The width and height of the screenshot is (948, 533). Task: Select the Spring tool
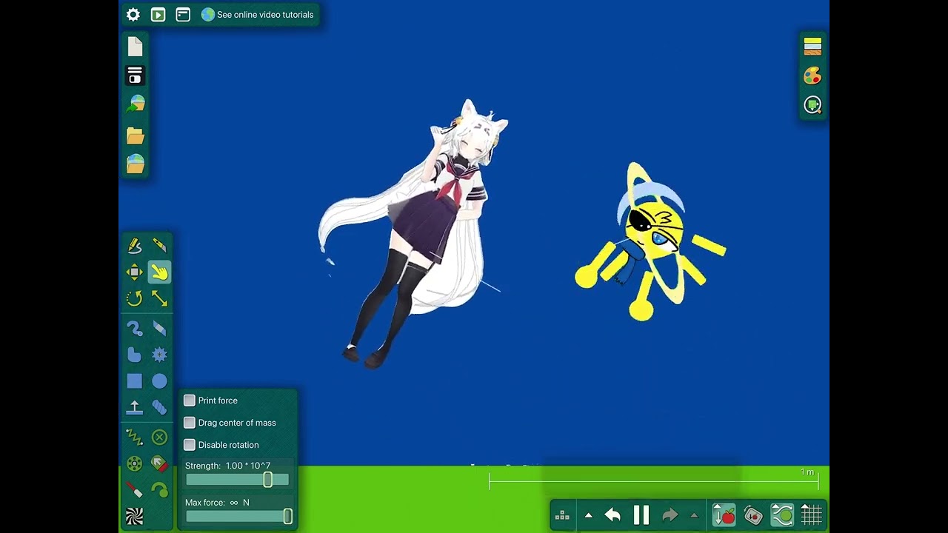point(134,437)
